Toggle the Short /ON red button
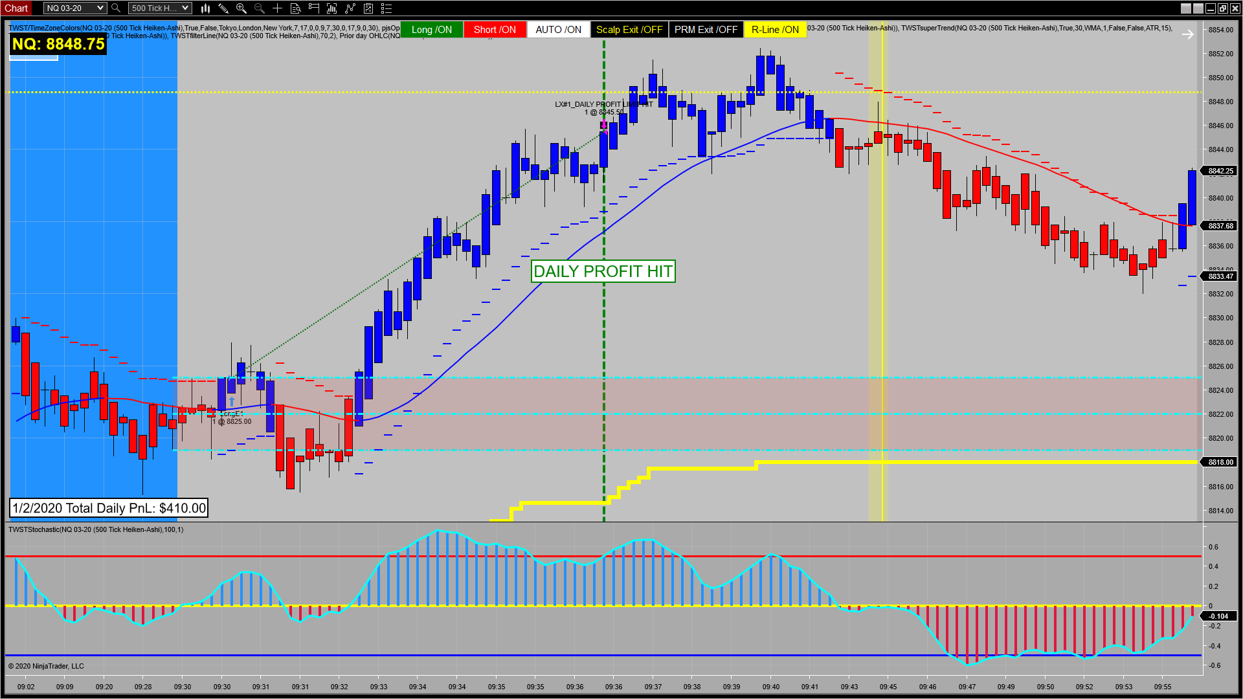 495,30
